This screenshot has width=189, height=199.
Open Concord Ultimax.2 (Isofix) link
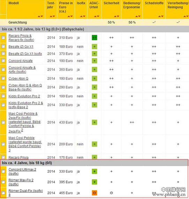click(22, 171)
